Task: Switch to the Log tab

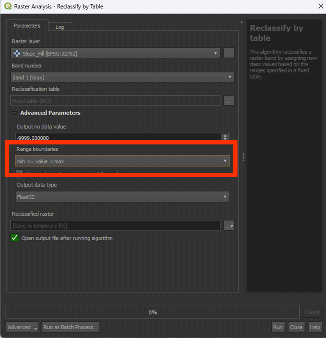Action: (x=60, y=27)
